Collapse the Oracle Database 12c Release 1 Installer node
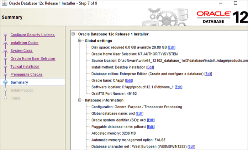 [73, 34]
